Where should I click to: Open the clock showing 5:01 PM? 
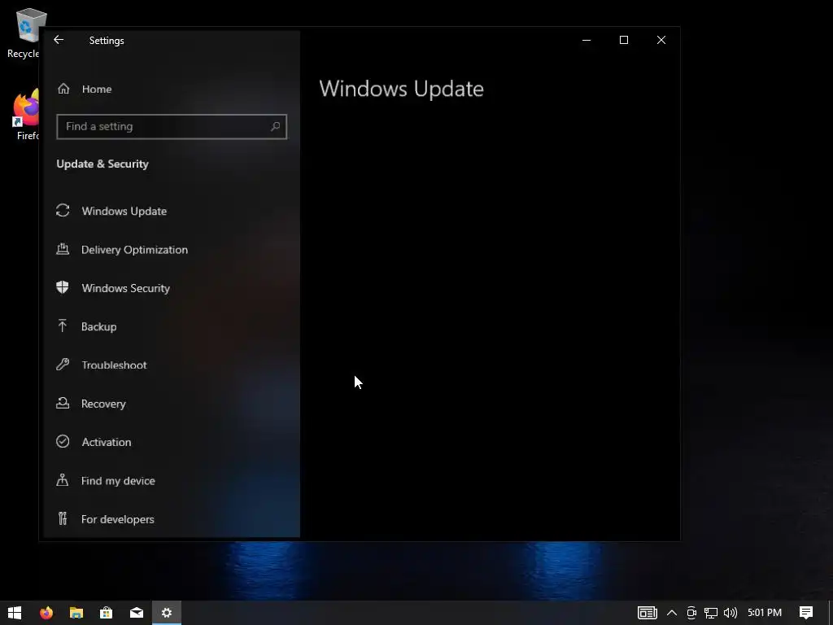point(765,613)
